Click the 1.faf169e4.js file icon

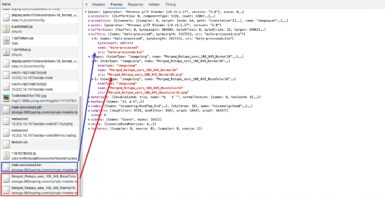click(6, 52)
